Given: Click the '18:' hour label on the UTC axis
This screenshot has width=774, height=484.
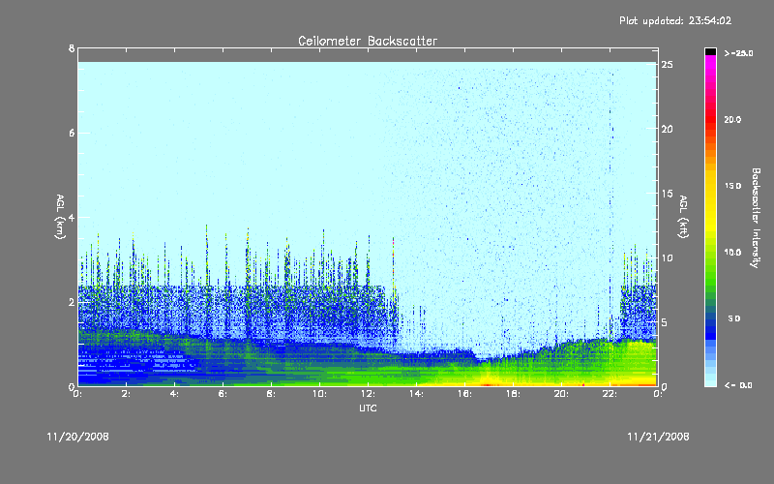Looking at the screenshot, I should click(513, 394).
